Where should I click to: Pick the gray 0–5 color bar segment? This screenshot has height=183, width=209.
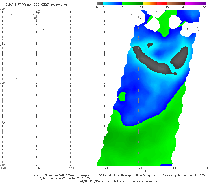[100, 3]
